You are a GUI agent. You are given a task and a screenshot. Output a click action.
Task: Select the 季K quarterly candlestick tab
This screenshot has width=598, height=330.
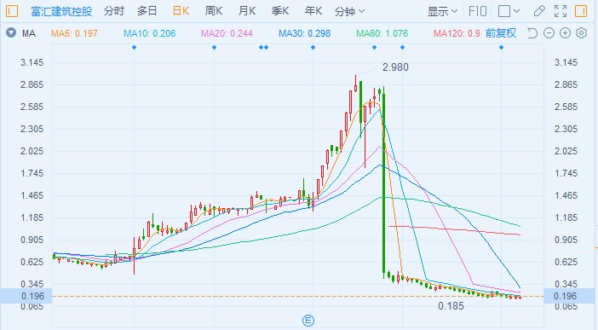[280, 11]
